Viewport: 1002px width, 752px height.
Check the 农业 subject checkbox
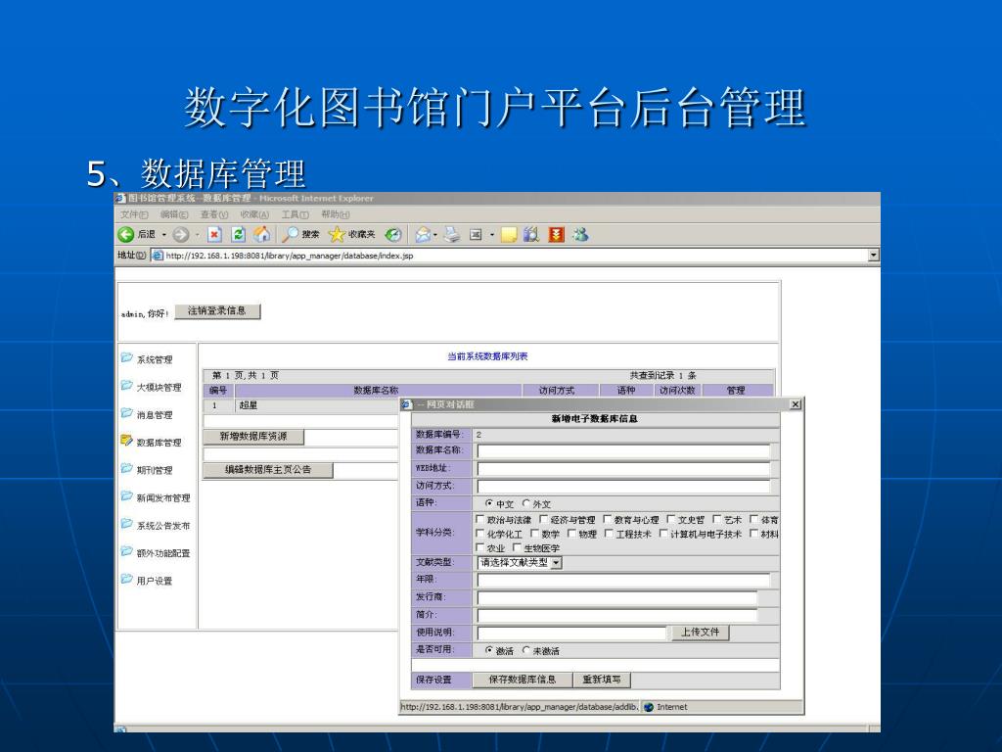(x=480, y=547)
